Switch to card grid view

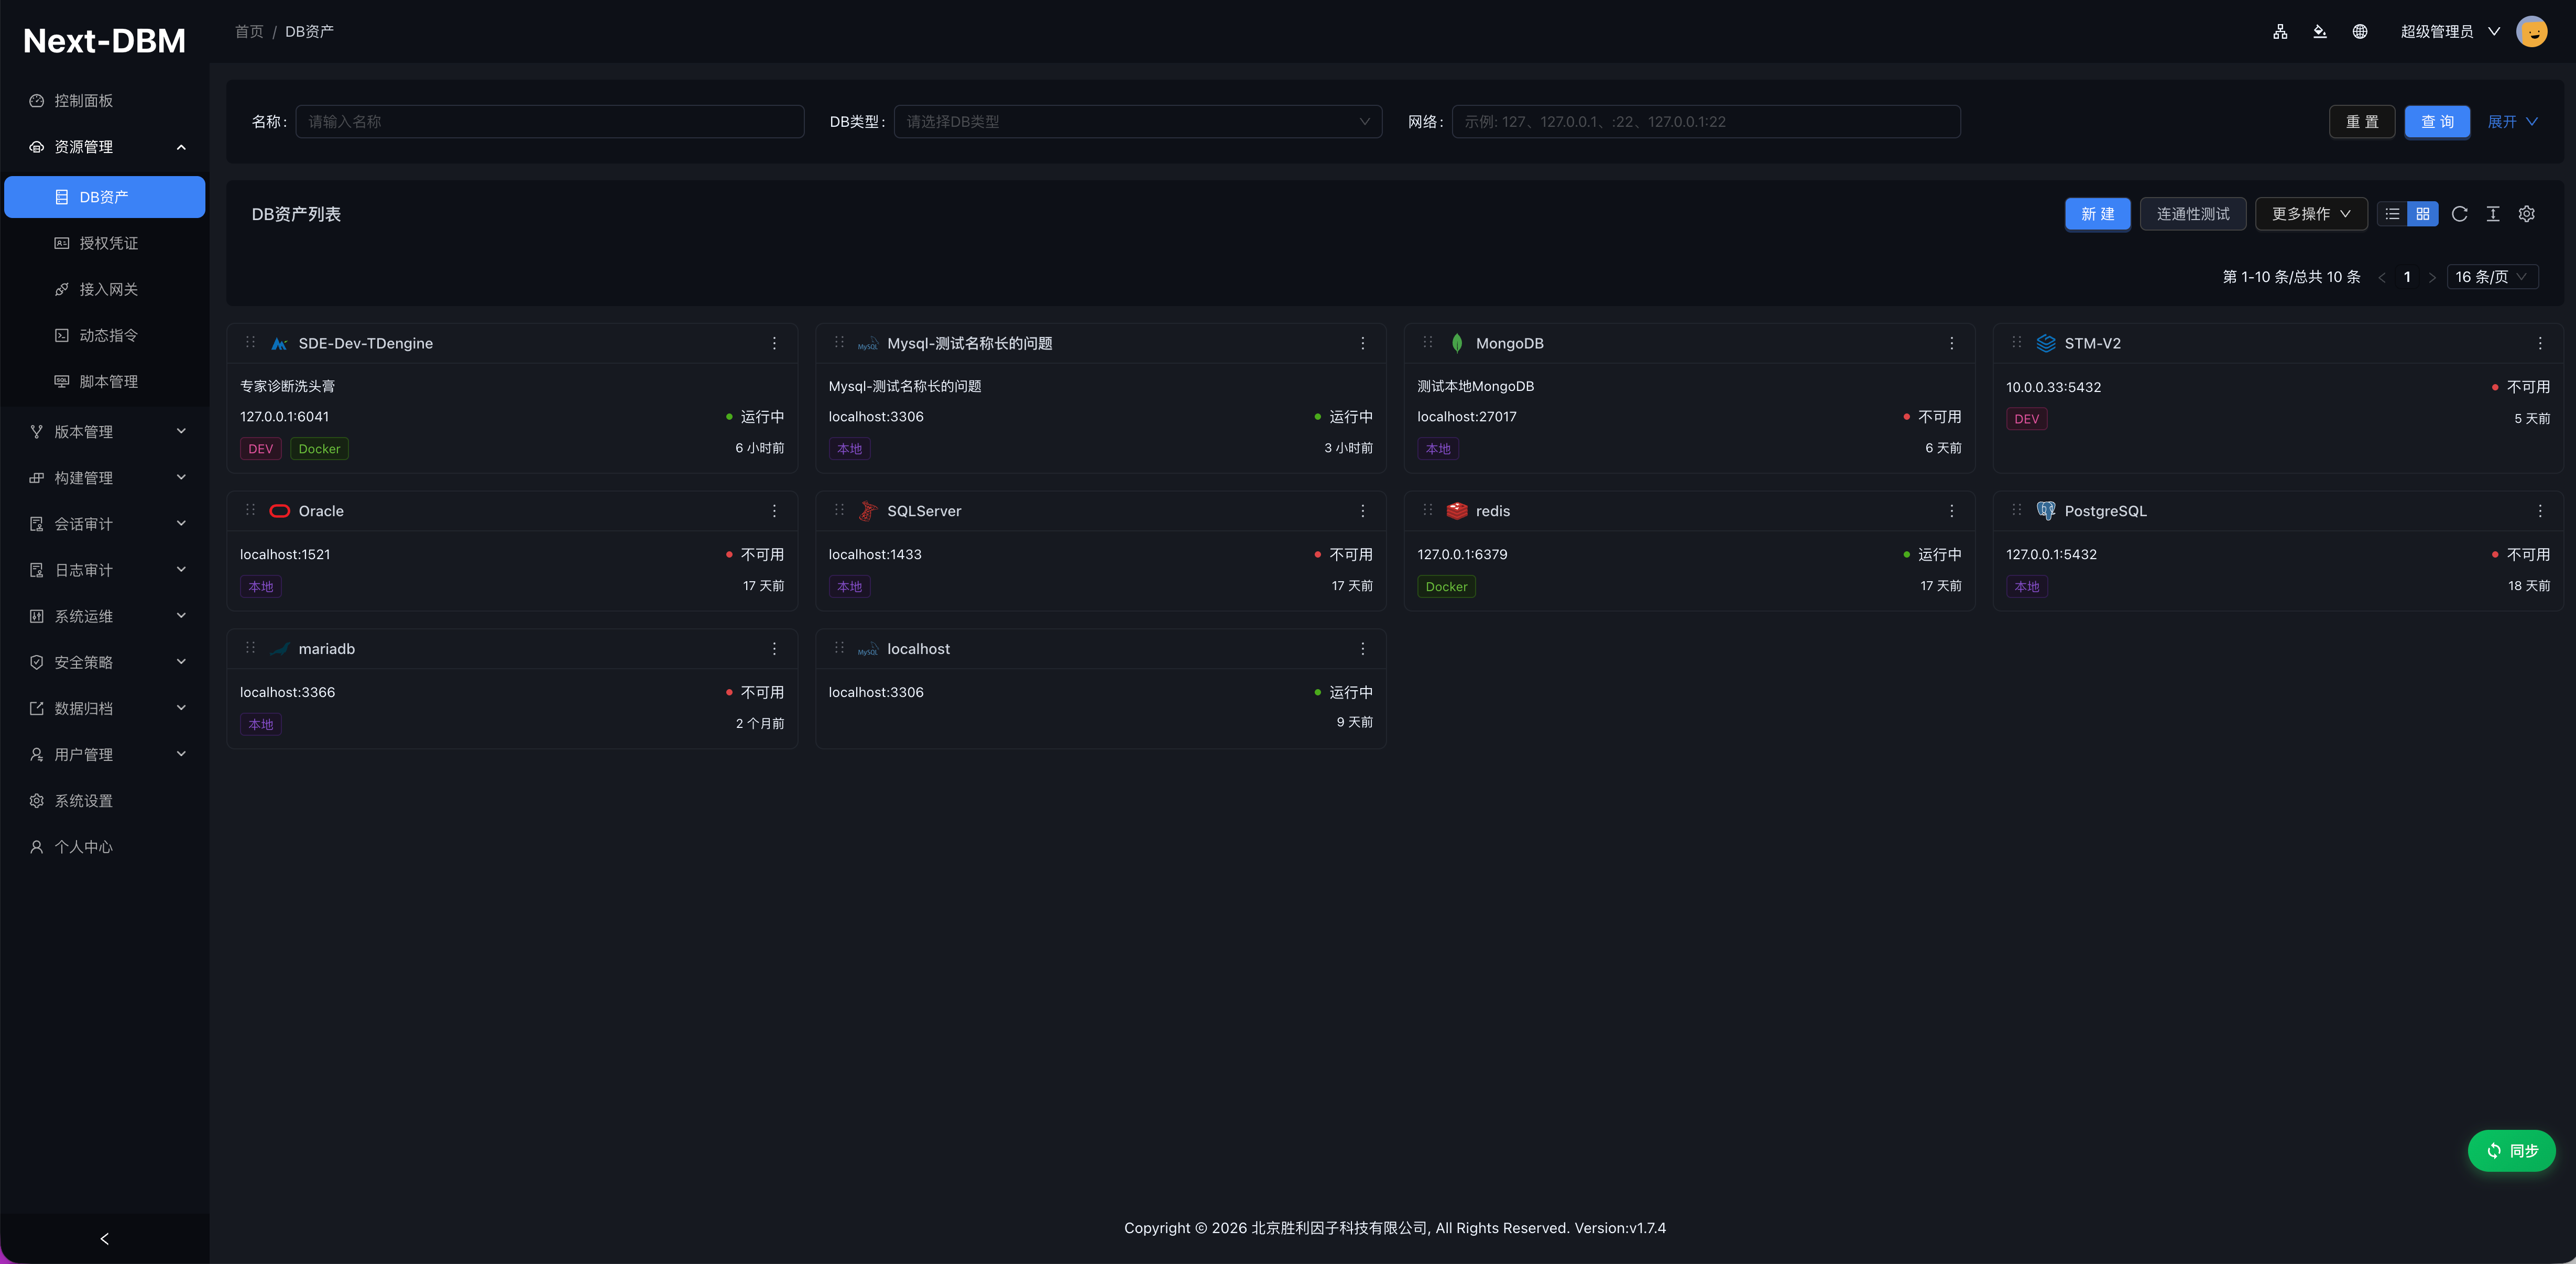click(2423, 214)
